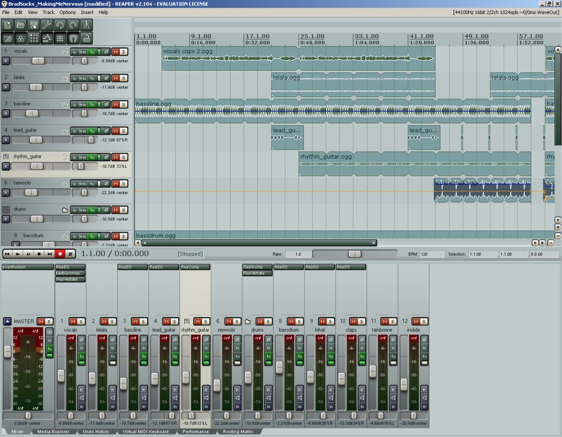Click the ripple editing grid-dots icon
Image resolution: width=562 pixels, height=437 pixels.
pyautogui.click(x=33, y=38)
